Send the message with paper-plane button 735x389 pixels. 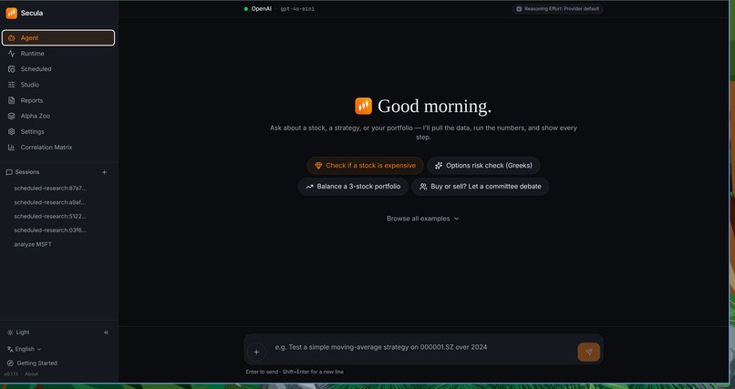[x=589, y=352]
